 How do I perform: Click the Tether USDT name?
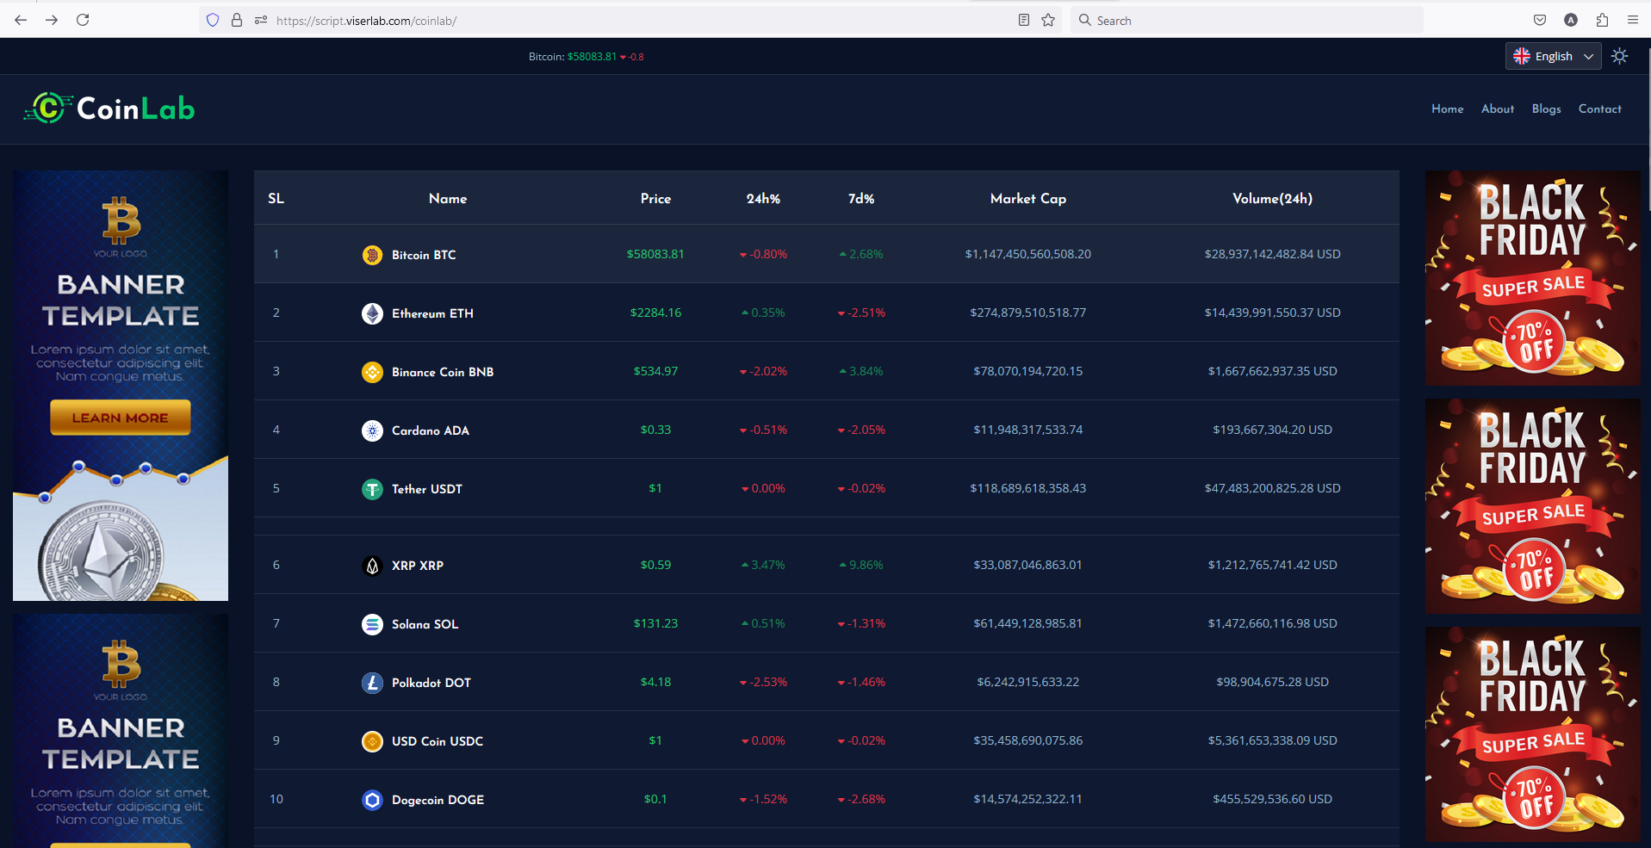tap(427, 489)
